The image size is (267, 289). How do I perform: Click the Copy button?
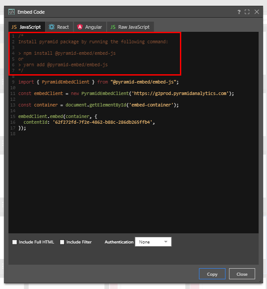pos(212,274)
